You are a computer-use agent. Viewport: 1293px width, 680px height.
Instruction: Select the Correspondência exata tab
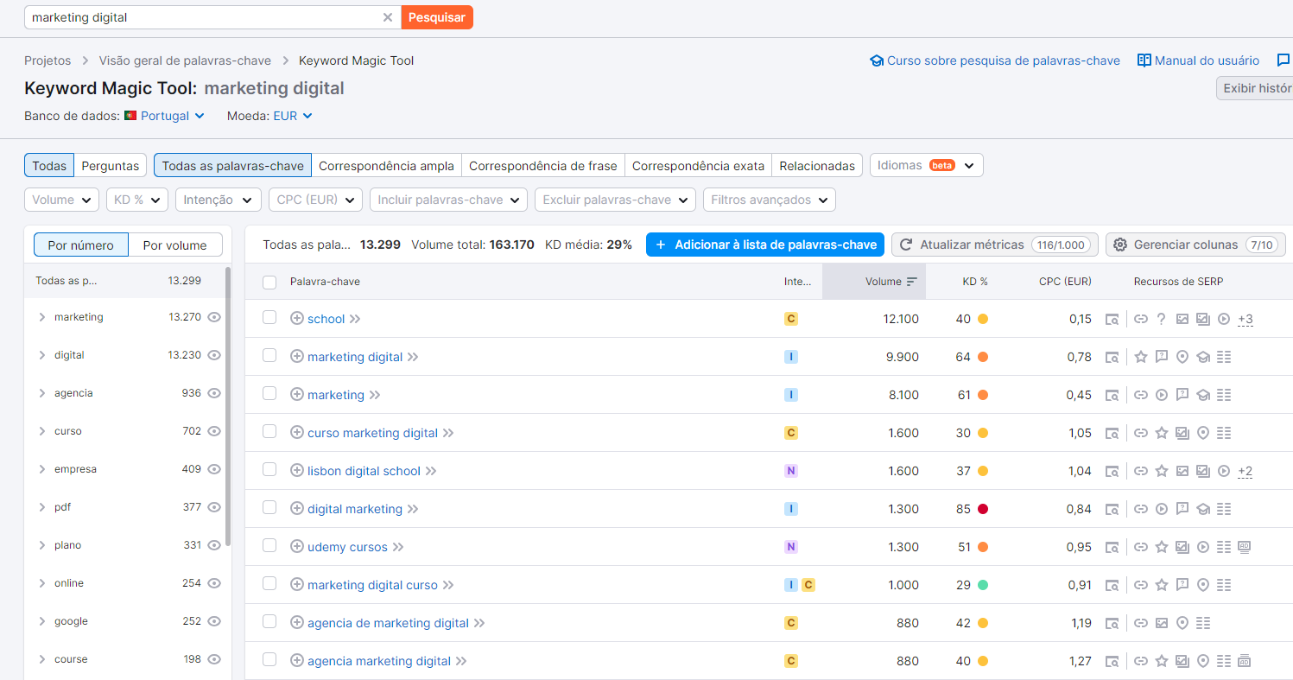pyautogui.click(x=698, y=165)
